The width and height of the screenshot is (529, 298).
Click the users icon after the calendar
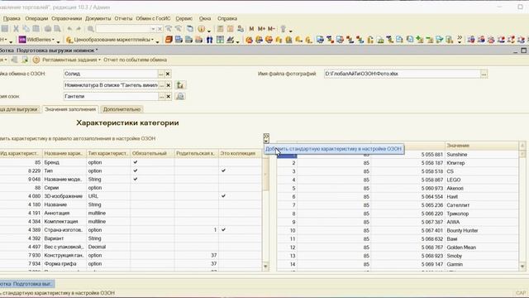(241, 29)
